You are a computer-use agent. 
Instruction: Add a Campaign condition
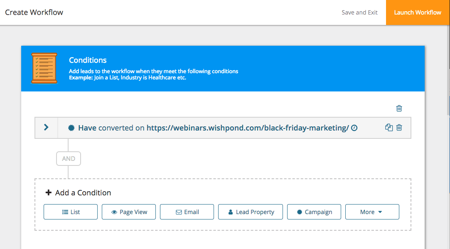[314, 212]
